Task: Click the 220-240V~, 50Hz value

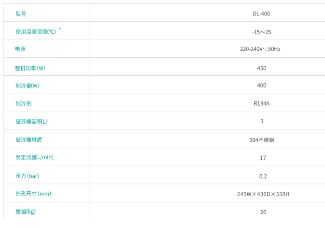Action: click(x=262, y=50)
